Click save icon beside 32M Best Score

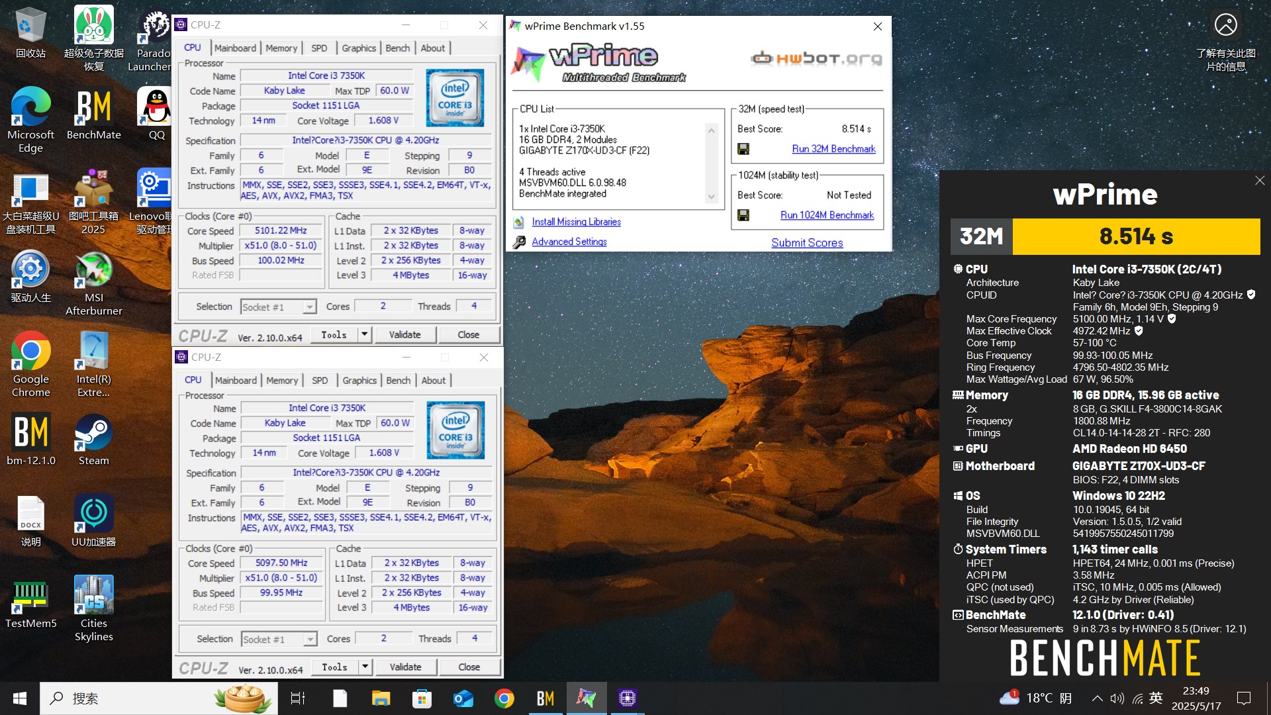(x=743, y=149)
